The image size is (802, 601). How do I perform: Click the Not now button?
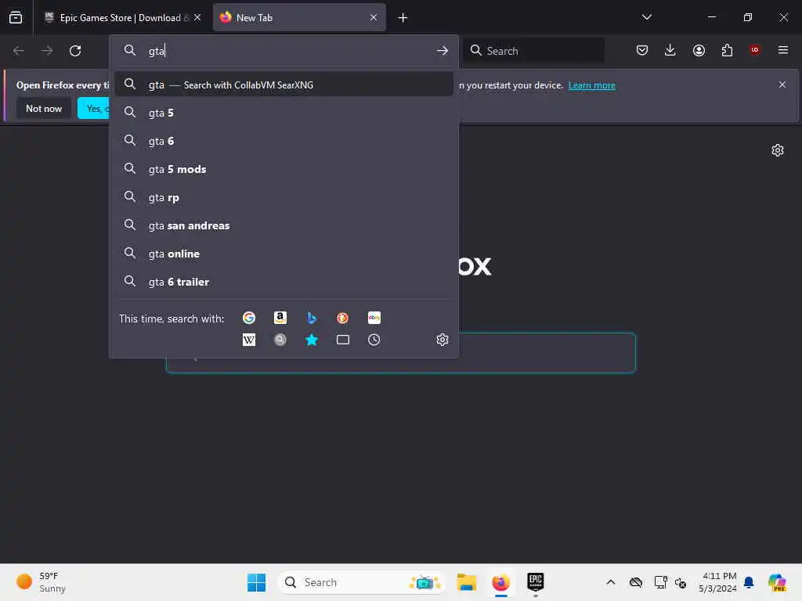pos(44,108)
